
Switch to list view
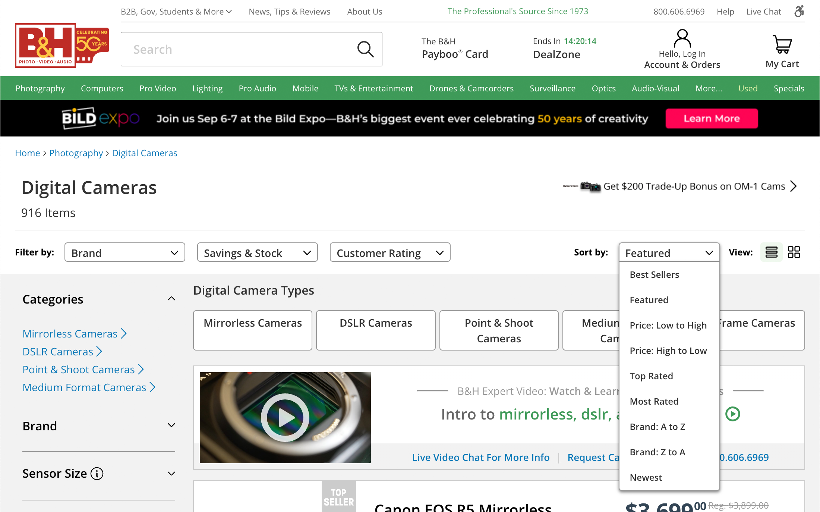tap(771, 252)
